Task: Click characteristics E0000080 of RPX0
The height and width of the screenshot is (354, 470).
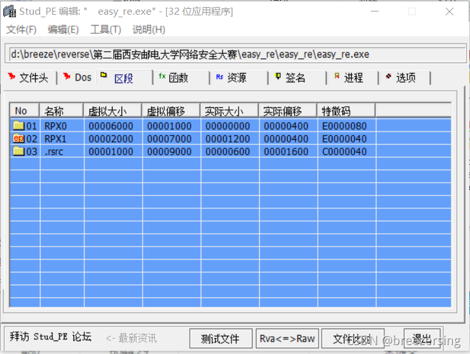Action: [345, 126]
